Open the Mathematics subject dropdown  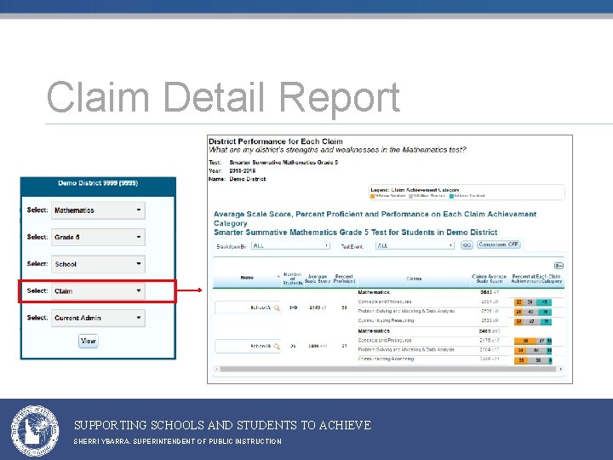pyautogui.click(x=98, y=210)
